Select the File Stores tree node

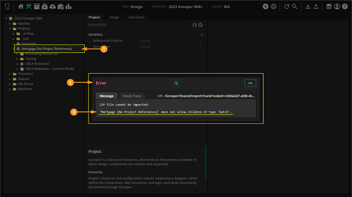tap(26, 84)
